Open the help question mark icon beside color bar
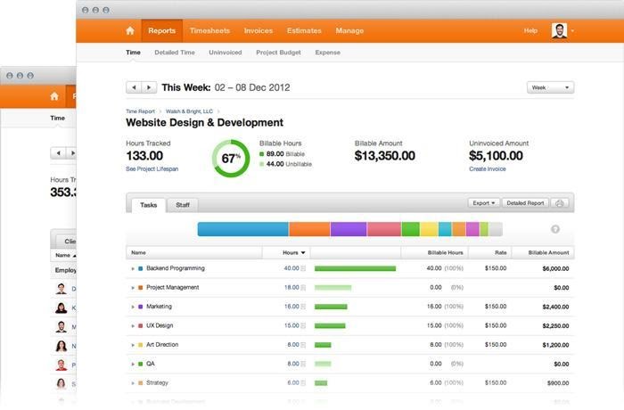The image size is (624, 410). pos(555,229)
